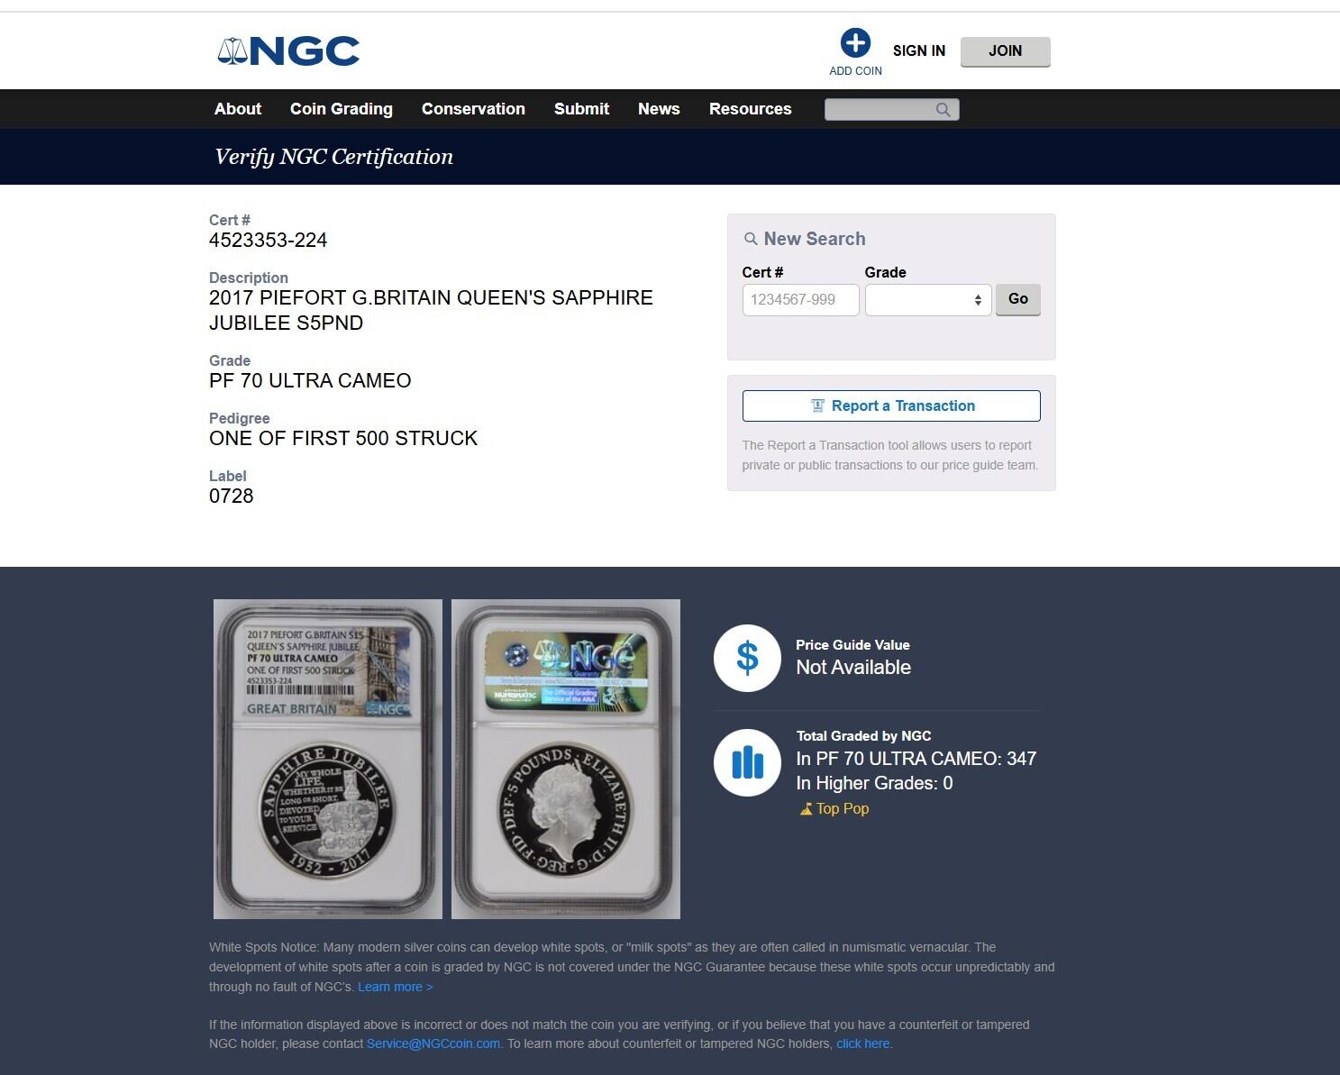Open the Conservation menu
This screenshot has width=1340, height=1075.
click(x=473, y=109)
